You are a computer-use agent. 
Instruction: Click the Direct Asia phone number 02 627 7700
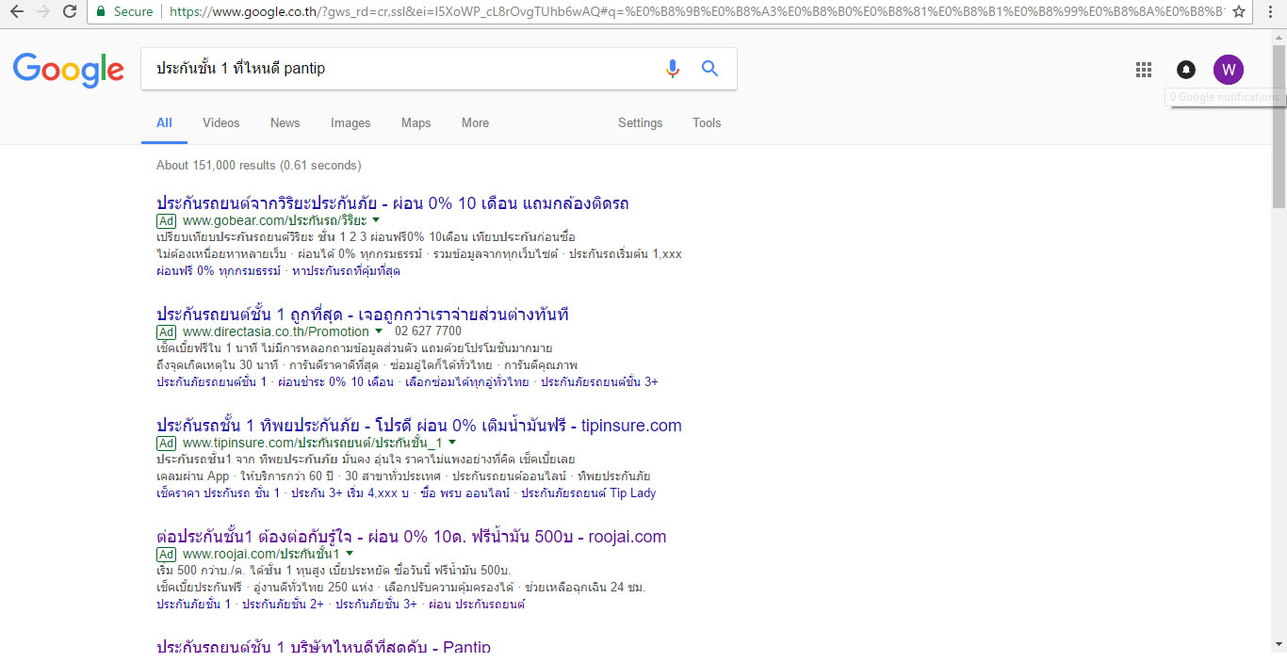coord(429,331)
